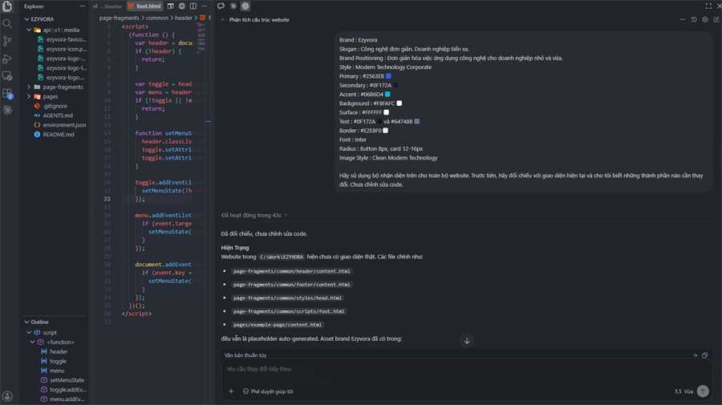Image resolution: width=722 pixels, height=405 pixels.
Task: Open chat settings gear icon
Action: (x=705, y=20)
